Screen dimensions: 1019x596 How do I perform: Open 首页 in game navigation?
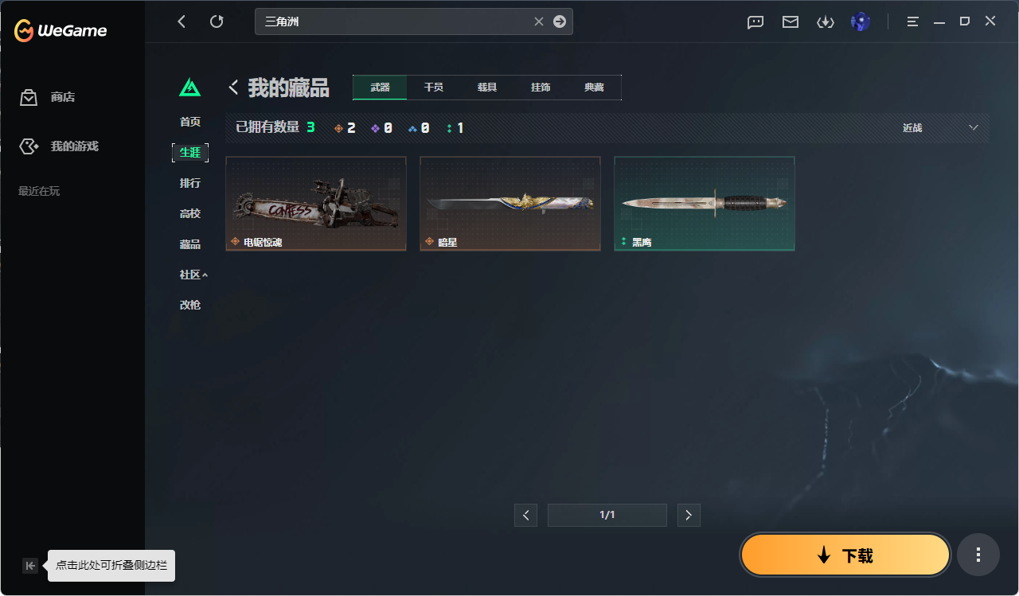click(190, 122)
